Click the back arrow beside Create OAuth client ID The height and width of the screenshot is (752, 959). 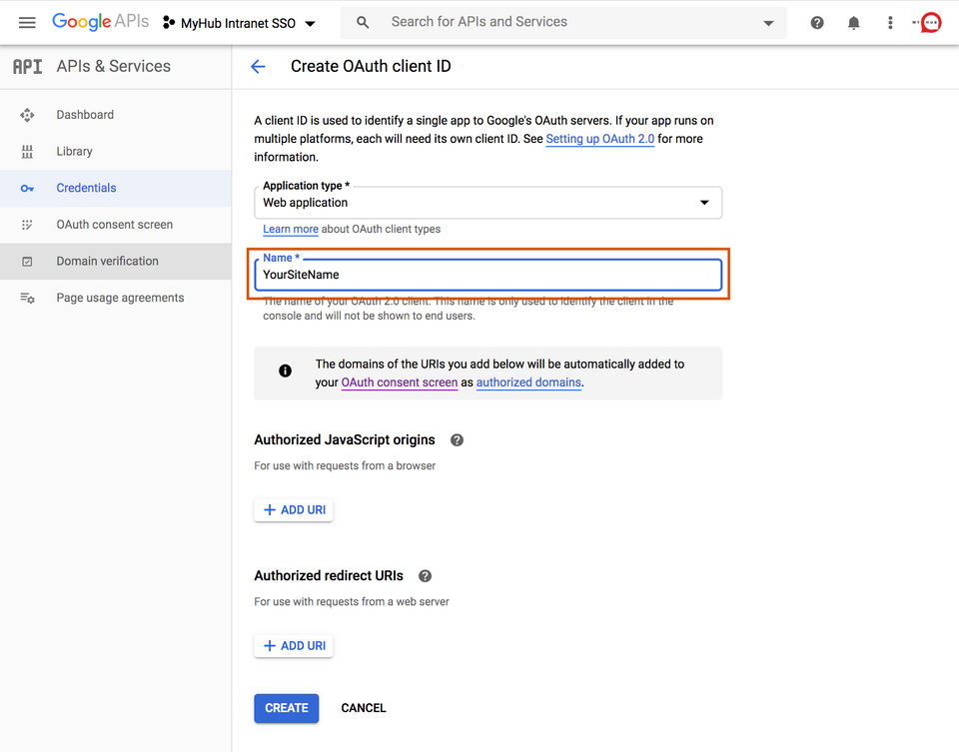[x=258, y=66]
